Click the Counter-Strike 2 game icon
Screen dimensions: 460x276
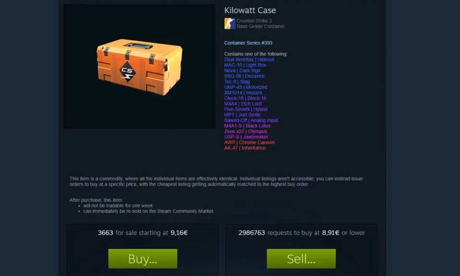pos(230,24)
